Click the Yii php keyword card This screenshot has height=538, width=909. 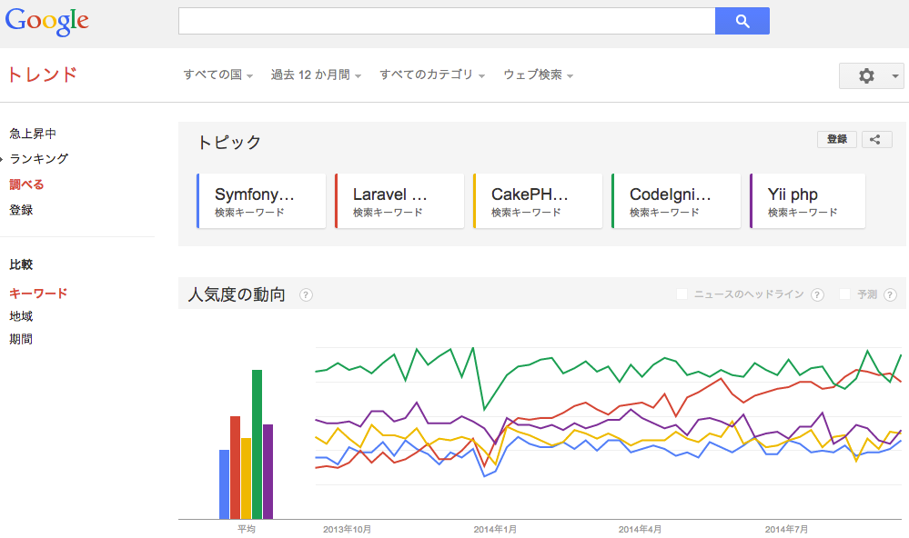pos(808,201)
